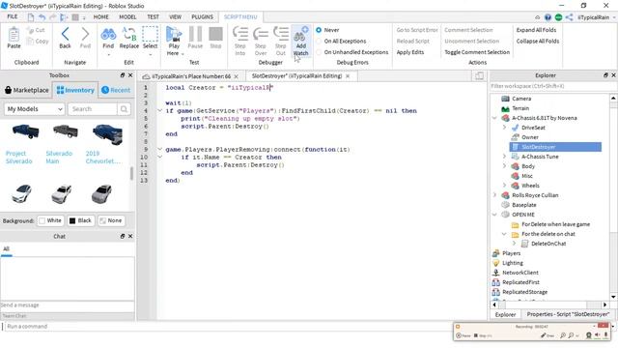Click the Toolbox search field
Viewport: 618px width, 348px height.
tap(93, 109)
